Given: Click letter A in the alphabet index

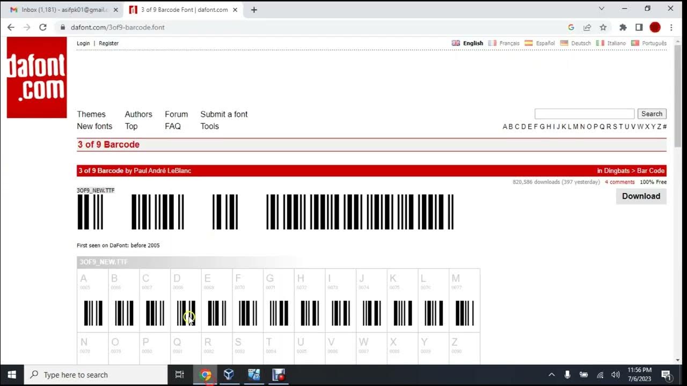Looking at the screenshot, I should [x=505, y=127].
